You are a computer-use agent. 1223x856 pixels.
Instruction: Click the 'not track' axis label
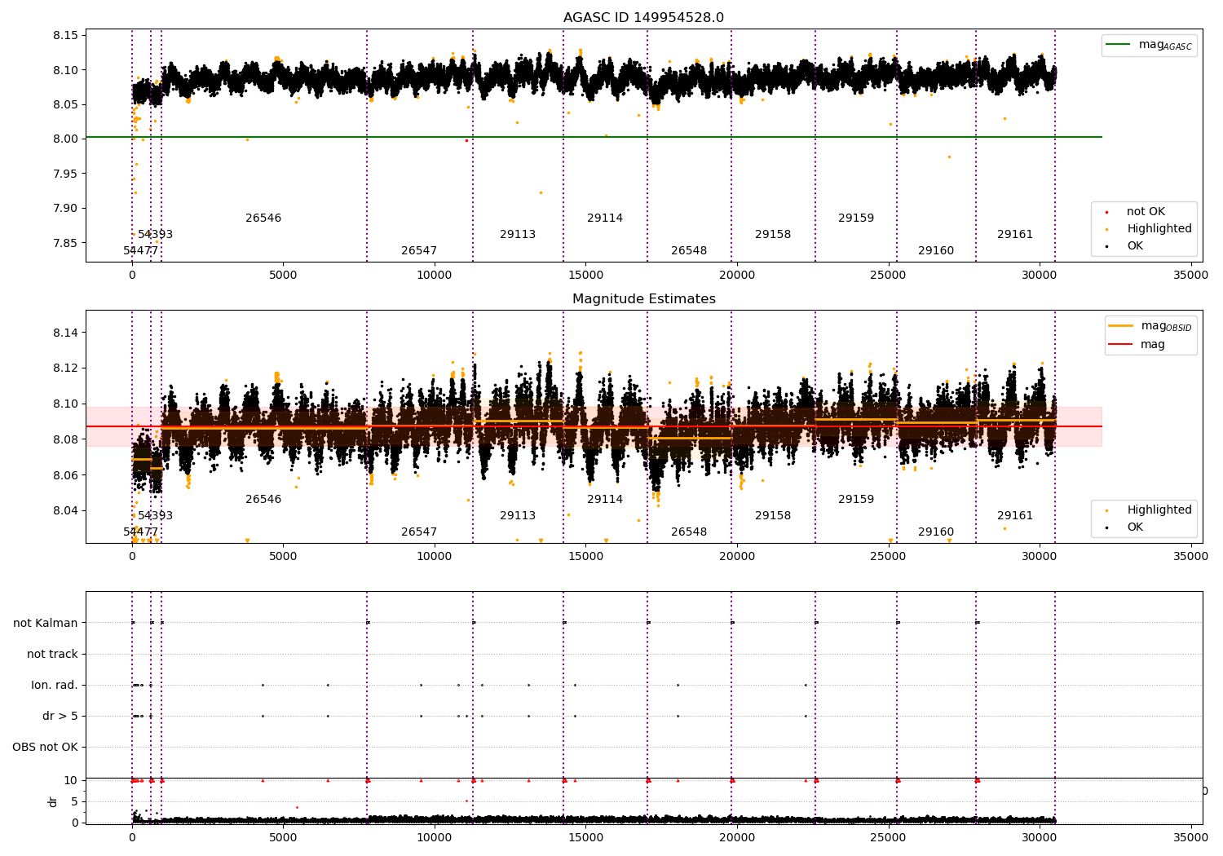(x=52, y=654)
